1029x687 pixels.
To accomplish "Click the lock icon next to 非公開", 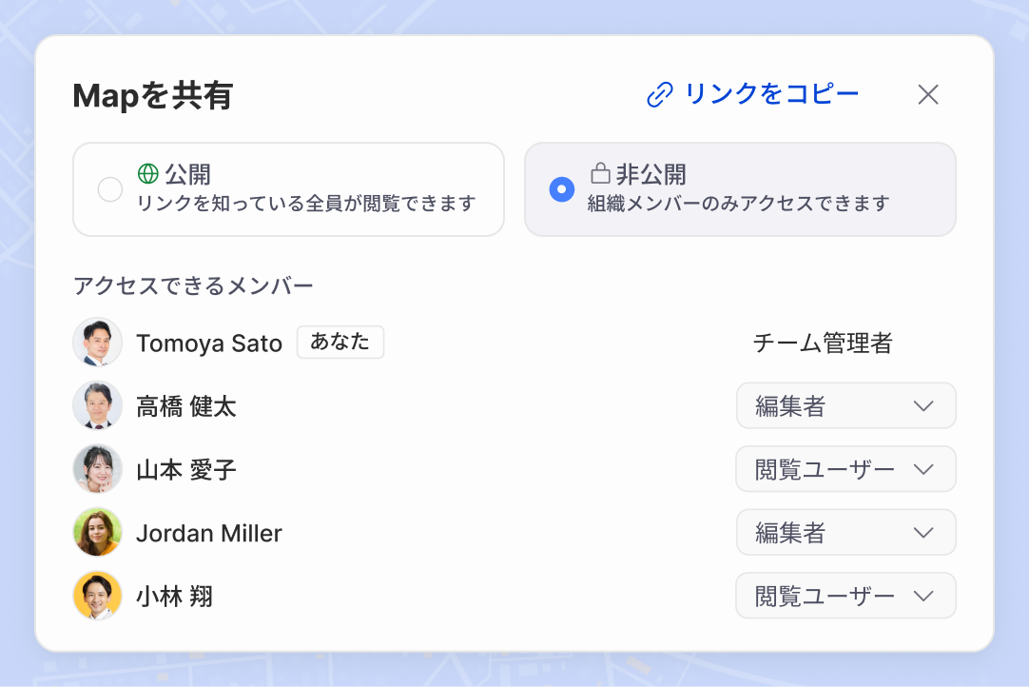I will click(x=603, y=175).
